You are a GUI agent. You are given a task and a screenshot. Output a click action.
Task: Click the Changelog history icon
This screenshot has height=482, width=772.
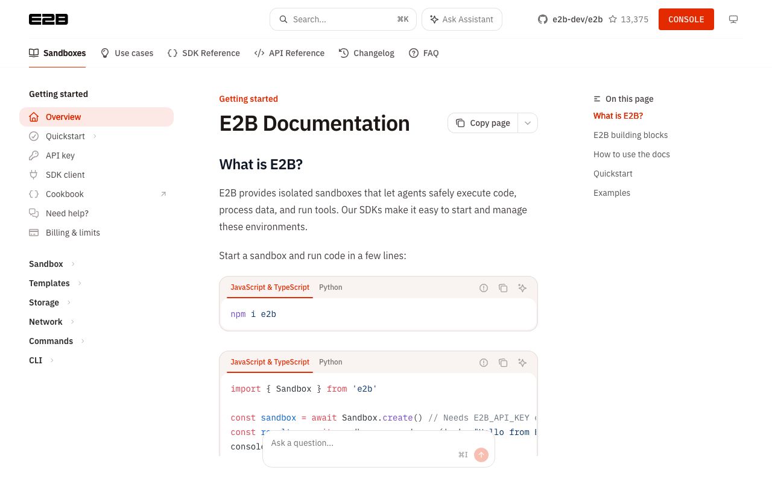(344, 53)
